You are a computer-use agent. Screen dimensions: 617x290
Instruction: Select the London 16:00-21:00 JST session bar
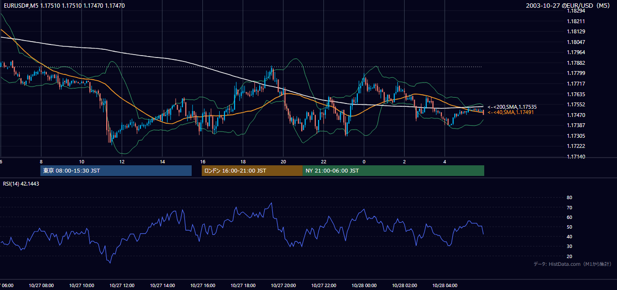click(252, 171)
